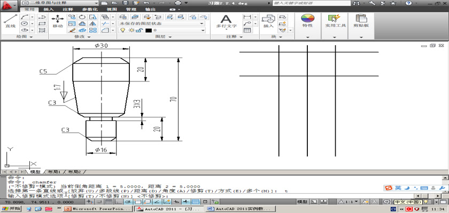The height and width of the screenshot is (213, 449).
Task: Expand the 修改 panel
Action: [x=83, y=37]
